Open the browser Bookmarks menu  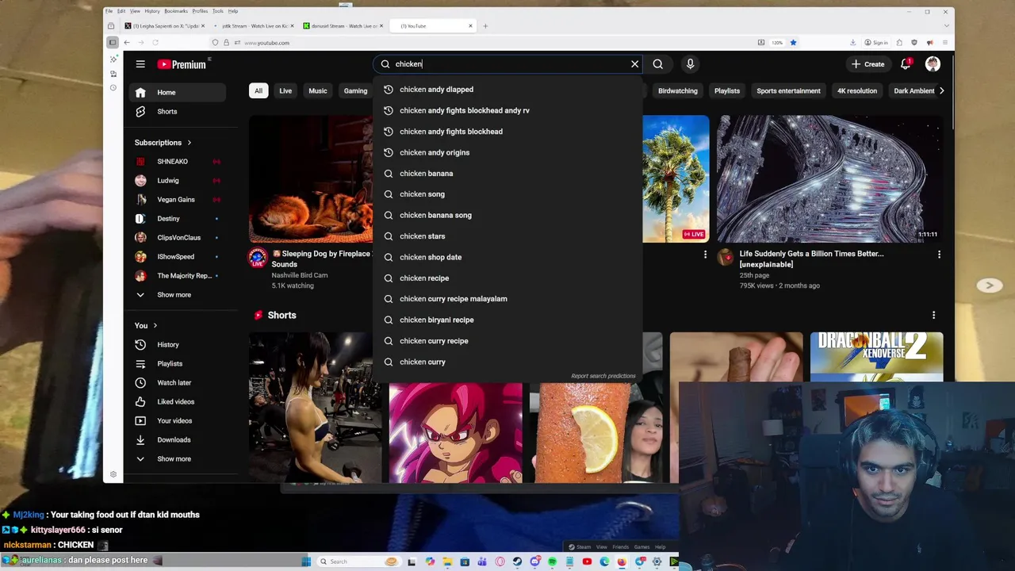click(176, 11)
